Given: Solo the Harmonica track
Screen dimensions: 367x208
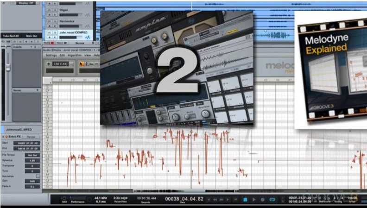Looking at the screenshot, I should [55, 21].
